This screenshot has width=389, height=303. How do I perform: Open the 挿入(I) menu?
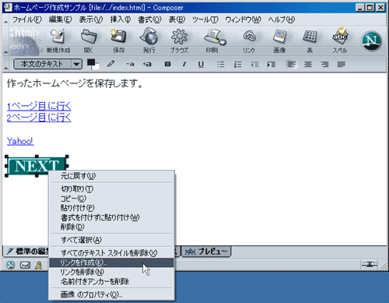(x=121, y=19)
